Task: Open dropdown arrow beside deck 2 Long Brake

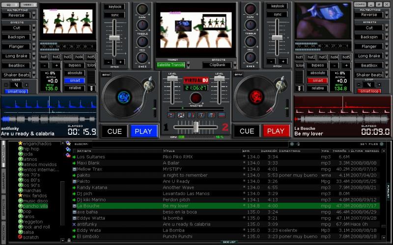Action: (x=387, y=56)
